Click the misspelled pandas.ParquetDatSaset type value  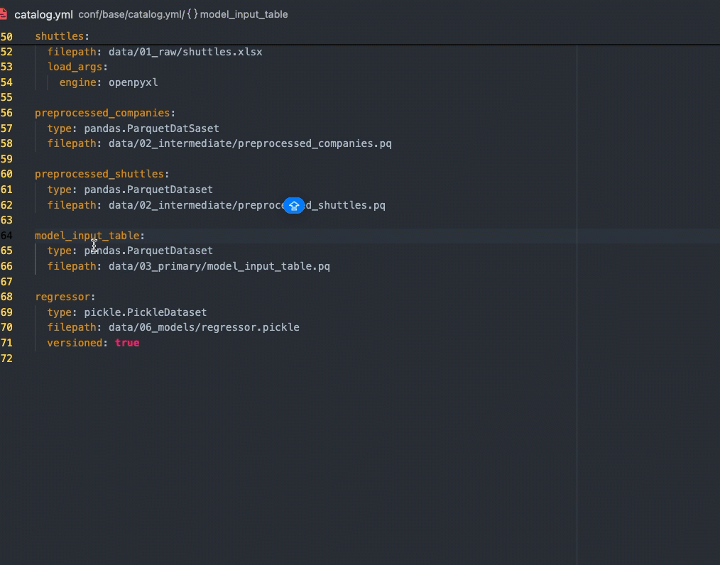(x=151, y=128)
